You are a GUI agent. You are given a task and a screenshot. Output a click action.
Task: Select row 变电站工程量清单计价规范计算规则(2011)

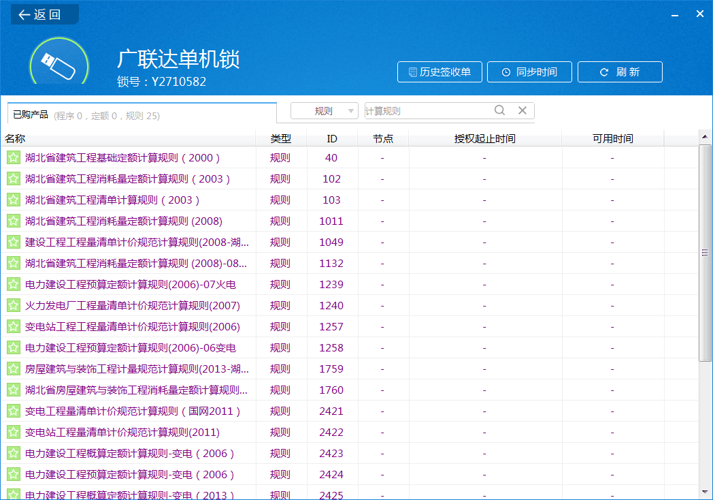[x=349, y=432]
